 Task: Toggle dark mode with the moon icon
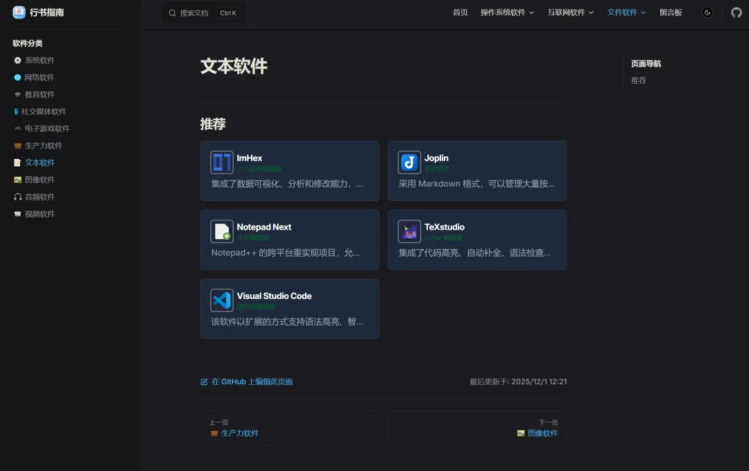pyautogui.click(x=707, y=12)
